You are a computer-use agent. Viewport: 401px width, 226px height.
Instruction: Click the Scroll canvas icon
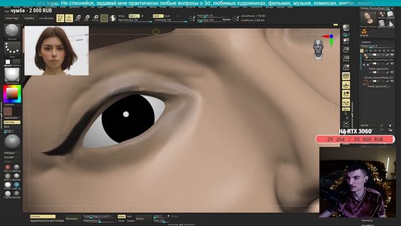[346, 41]
